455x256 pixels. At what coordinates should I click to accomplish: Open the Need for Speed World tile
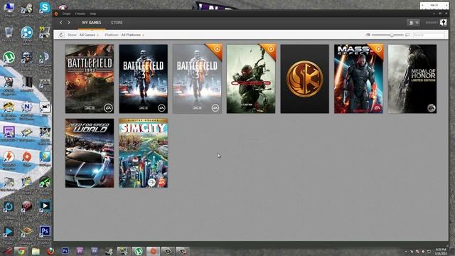[x=90, y=153]
